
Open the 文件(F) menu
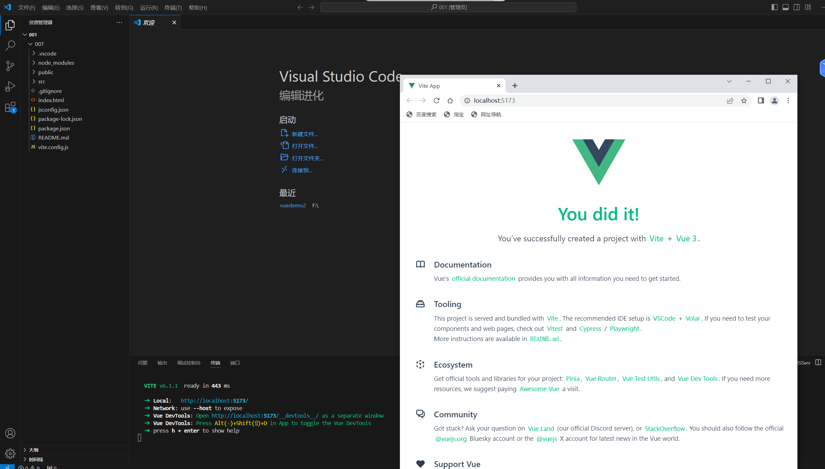coord(27,7)
